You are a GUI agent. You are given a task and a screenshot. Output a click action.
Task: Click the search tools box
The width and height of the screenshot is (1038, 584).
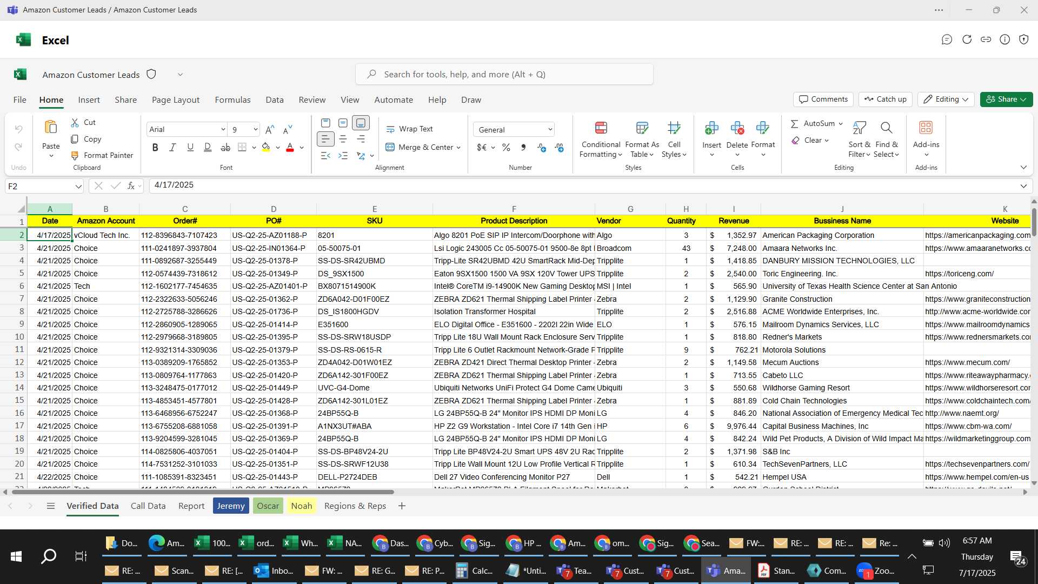point(504,75)
